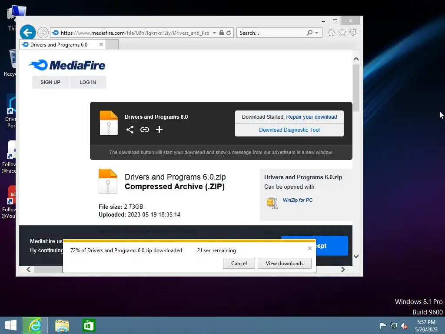The width and height of the screenshot is (445, 334).
Task: Go back with the browser back arrow
Action: 27,33
